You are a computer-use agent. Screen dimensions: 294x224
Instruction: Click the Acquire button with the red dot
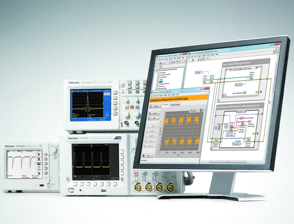point(154,113)
